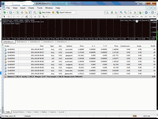Switch to Bar Chart display
Viewport: 158px width, 119px height.
click(108, 12)
